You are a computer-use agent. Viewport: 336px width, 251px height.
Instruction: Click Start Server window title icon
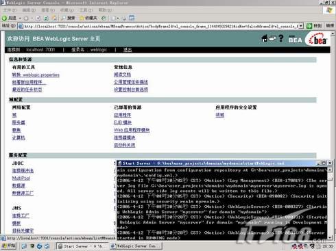(119, 163)
